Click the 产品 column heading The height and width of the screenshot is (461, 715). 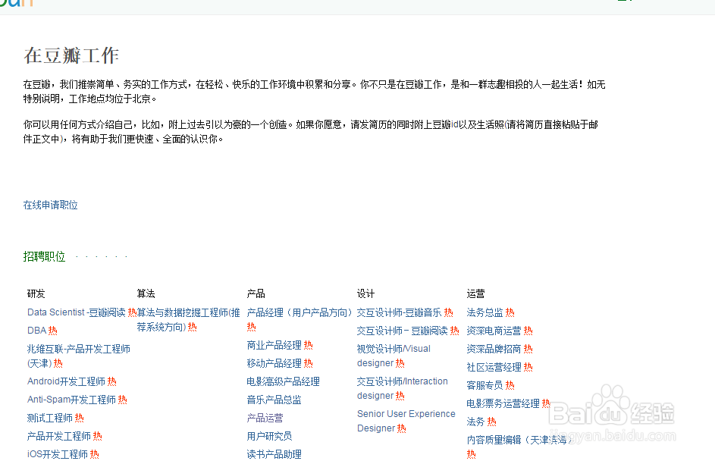pyautogui.click(x=256, y=293)
